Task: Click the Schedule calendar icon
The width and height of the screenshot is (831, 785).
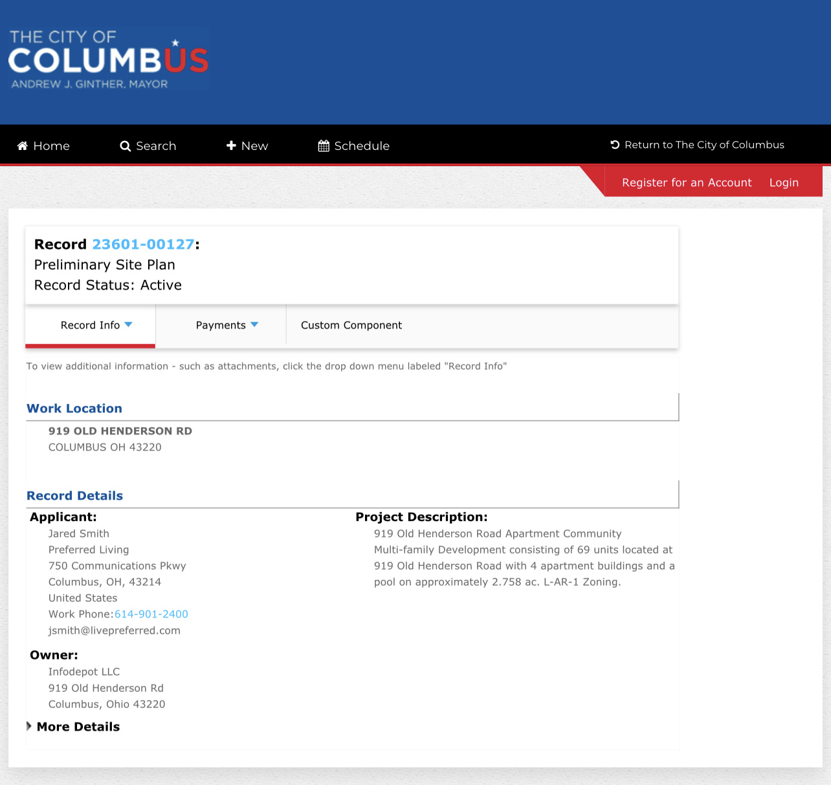Action: click(324, 145)
